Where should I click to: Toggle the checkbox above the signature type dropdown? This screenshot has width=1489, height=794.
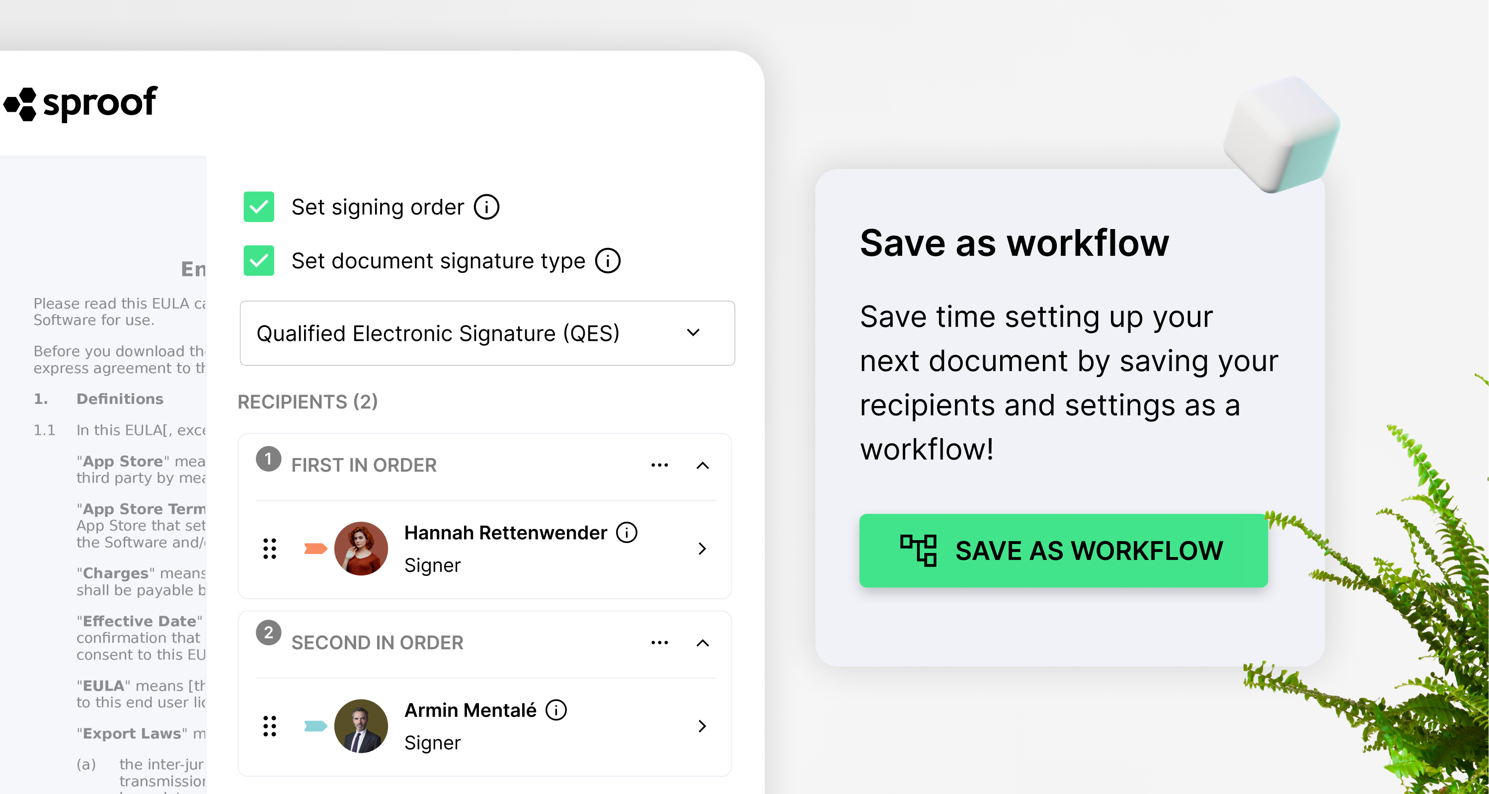click(258, 261)
